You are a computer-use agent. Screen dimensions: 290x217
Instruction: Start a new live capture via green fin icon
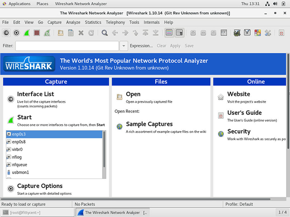coord(27,33)
